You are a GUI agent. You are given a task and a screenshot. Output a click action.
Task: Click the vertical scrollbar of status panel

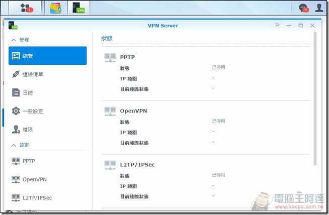pos(315,98)
